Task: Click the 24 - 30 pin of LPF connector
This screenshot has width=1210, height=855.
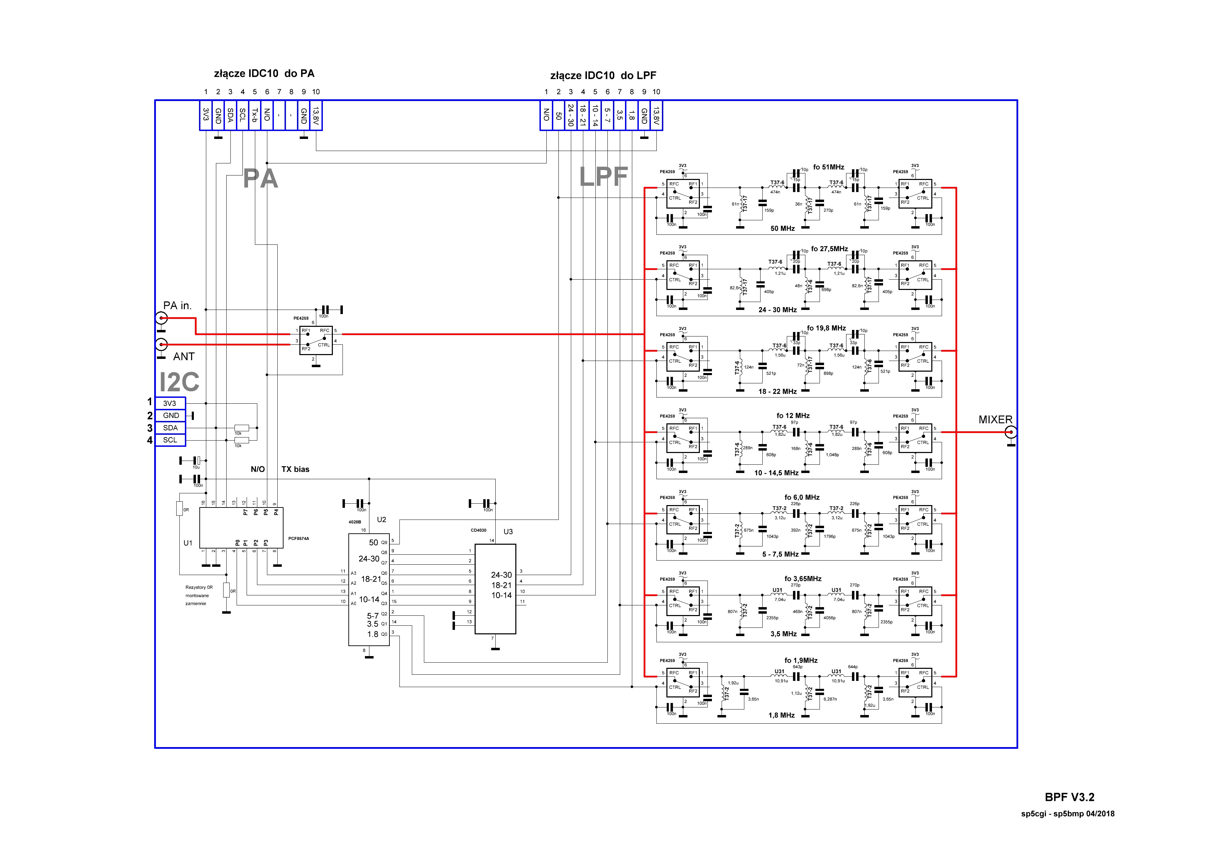Action: [x=571, y=115]
